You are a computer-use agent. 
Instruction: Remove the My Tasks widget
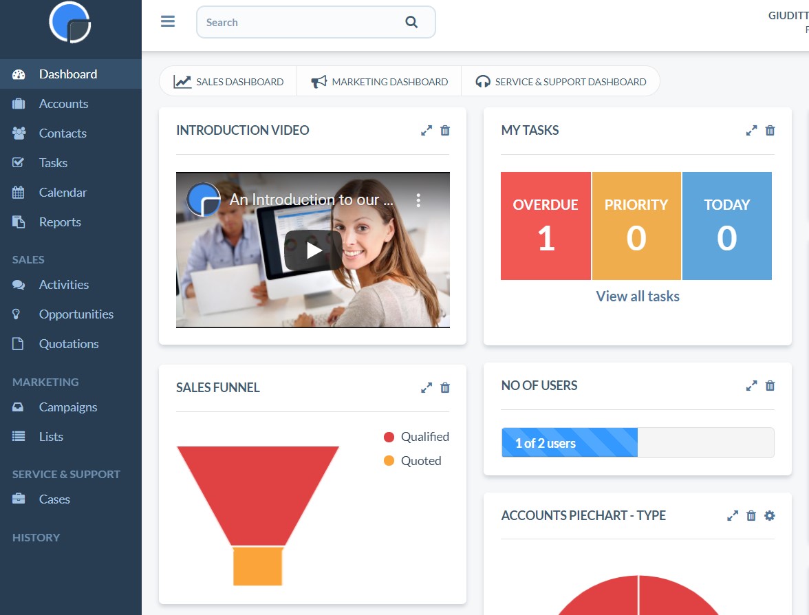point(770,131)
